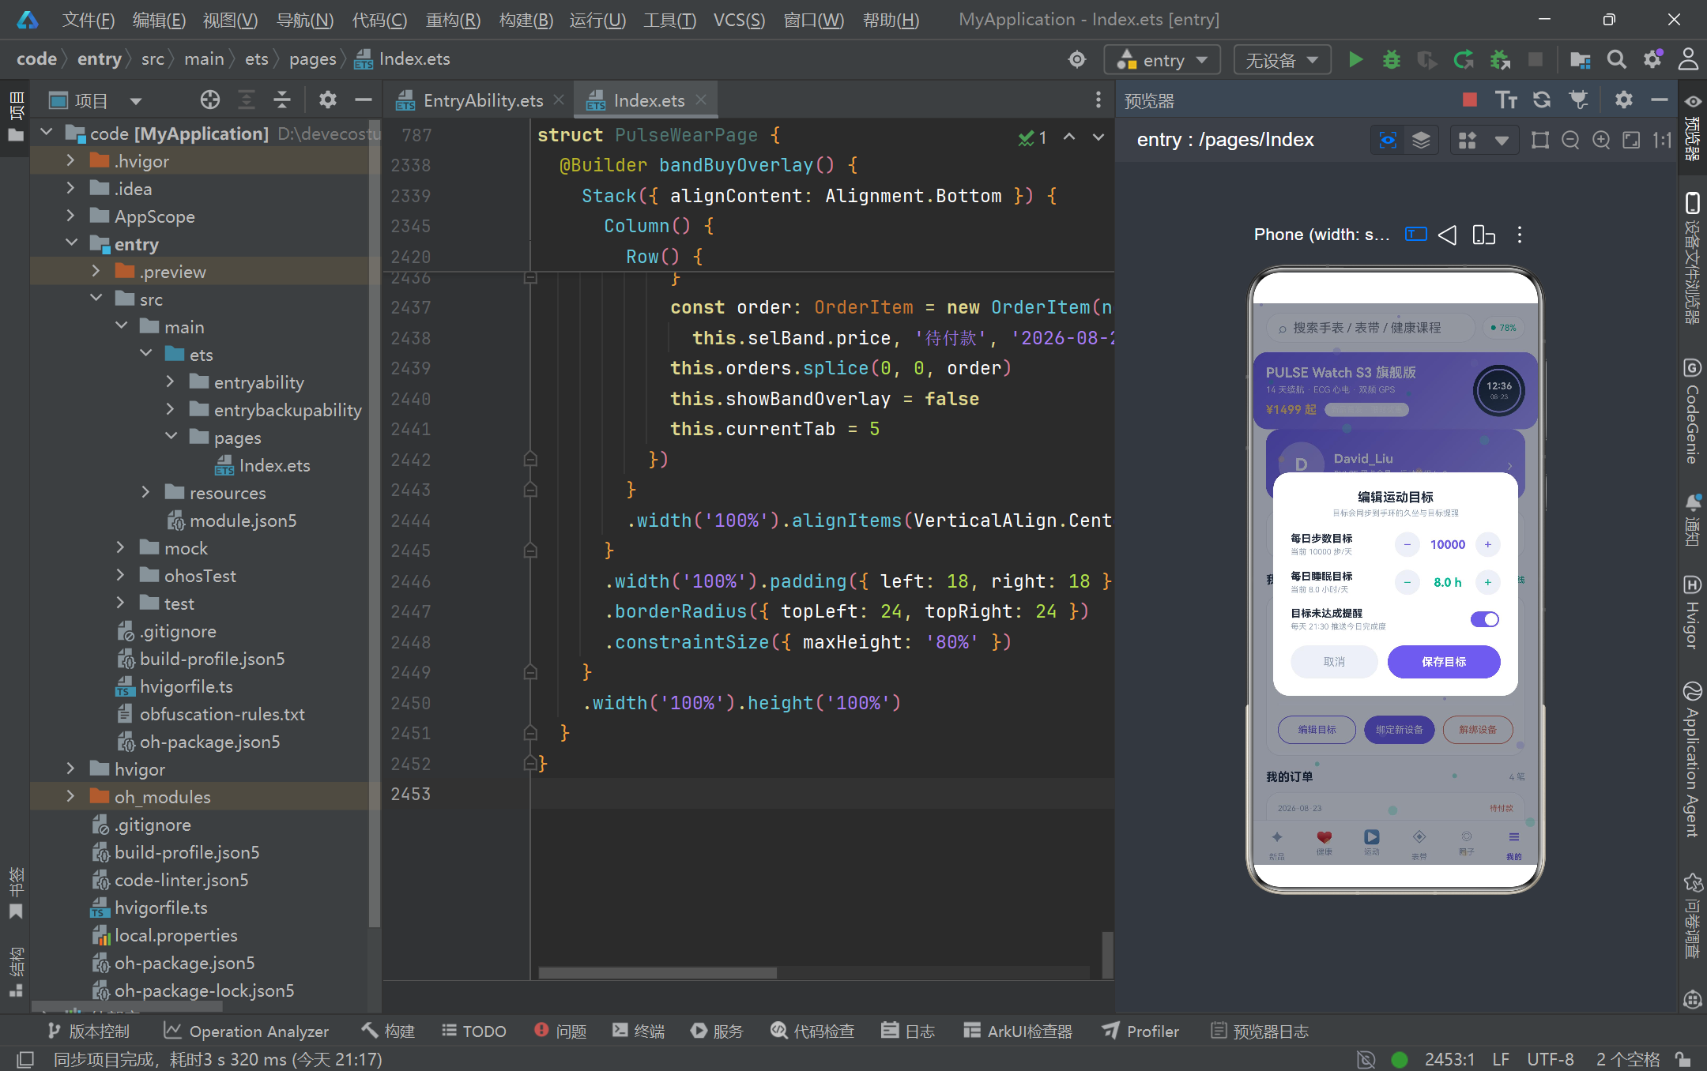Expand the AppScope folder

[70, 216]
